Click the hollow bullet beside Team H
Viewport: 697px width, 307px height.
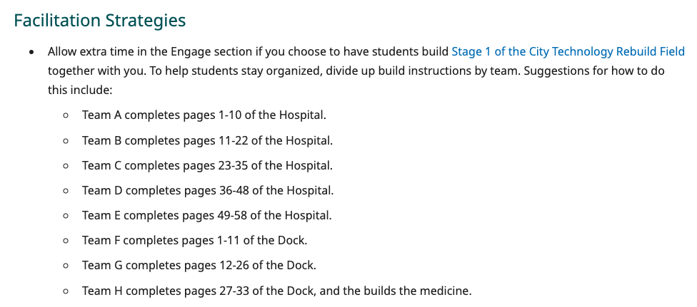(66, 291)
